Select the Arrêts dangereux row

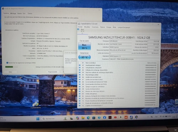click(x=118, y=94)
